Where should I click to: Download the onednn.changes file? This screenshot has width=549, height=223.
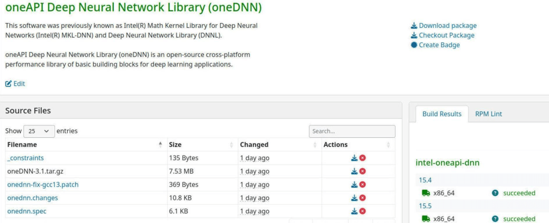[354, 198]
